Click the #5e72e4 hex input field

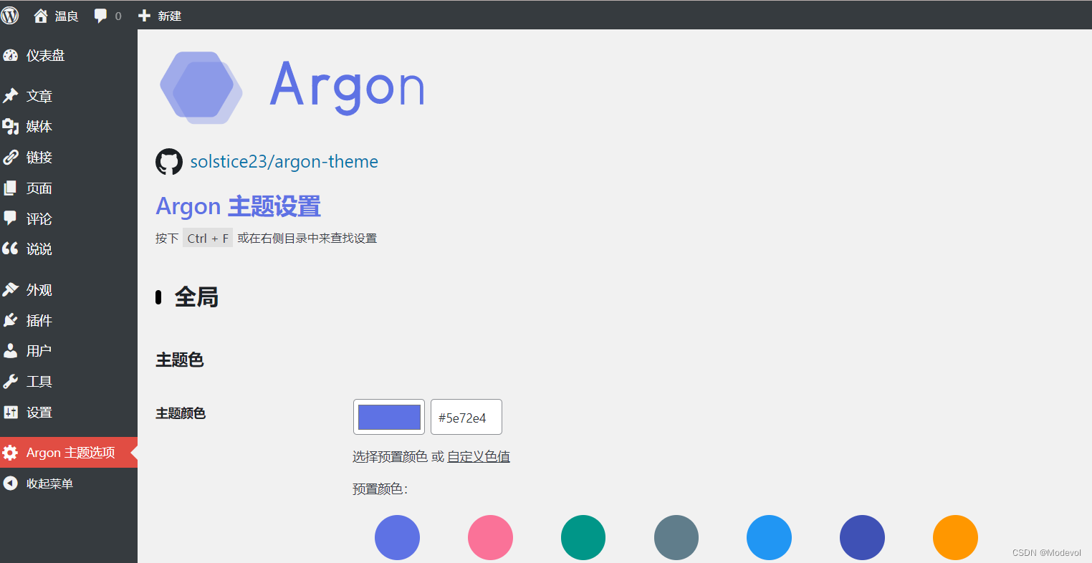(466, 416)
